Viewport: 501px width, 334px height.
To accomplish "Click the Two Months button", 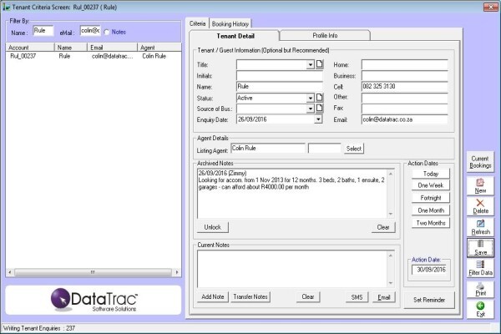I will [x=431, y=223].
